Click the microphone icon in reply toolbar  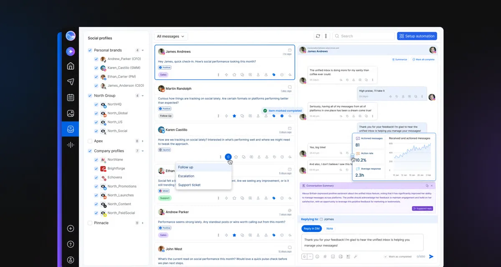304,257
